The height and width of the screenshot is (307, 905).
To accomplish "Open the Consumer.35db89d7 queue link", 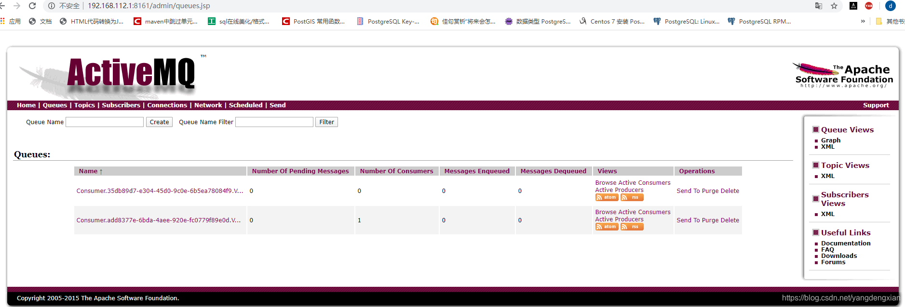I will 160,191.
